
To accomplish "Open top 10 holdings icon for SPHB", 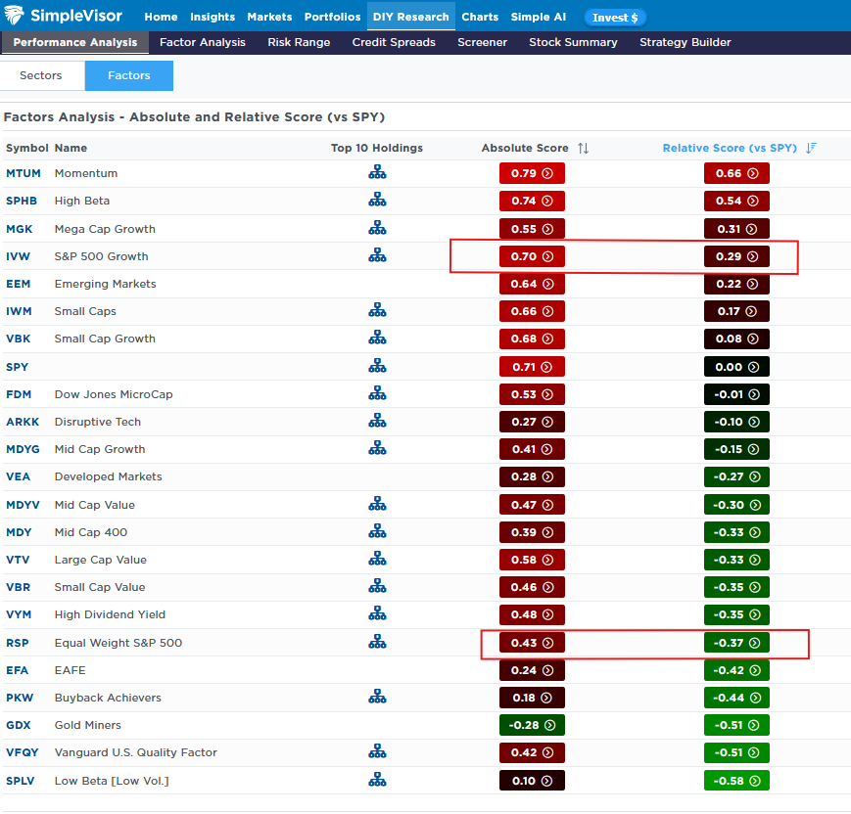I will click(377, 201).
